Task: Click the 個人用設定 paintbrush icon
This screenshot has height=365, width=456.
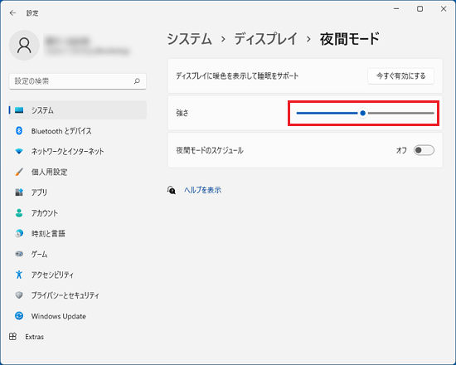Action: coord(19,172)
